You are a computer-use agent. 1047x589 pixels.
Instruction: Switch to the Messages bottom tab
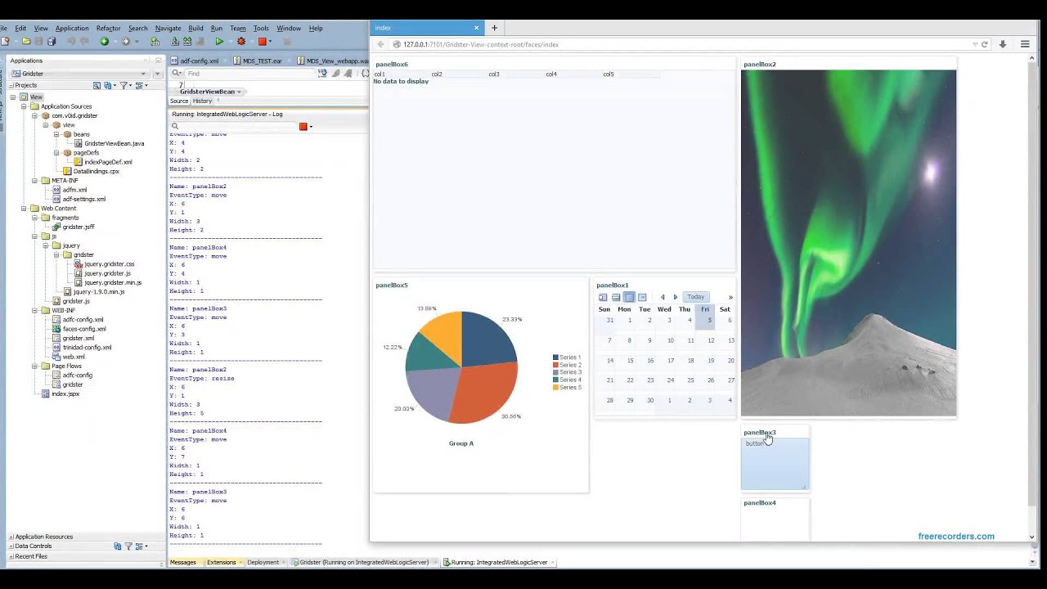click(182, 562)
